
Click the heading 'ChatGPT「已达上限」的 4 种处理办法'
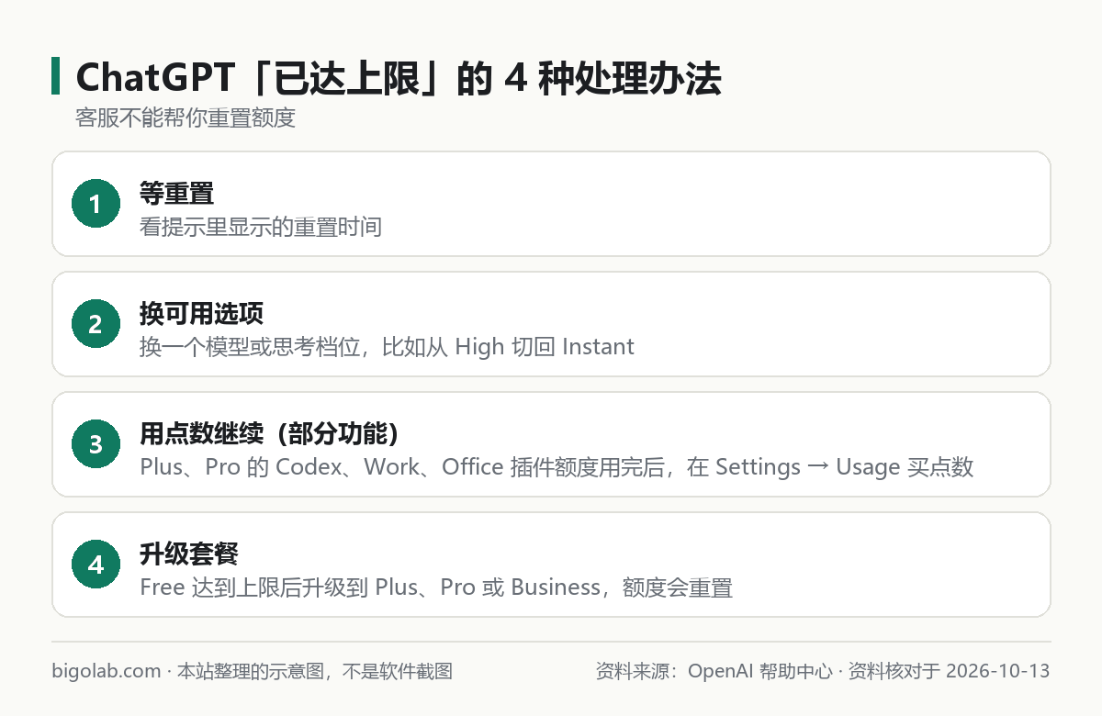pos(399,79)
